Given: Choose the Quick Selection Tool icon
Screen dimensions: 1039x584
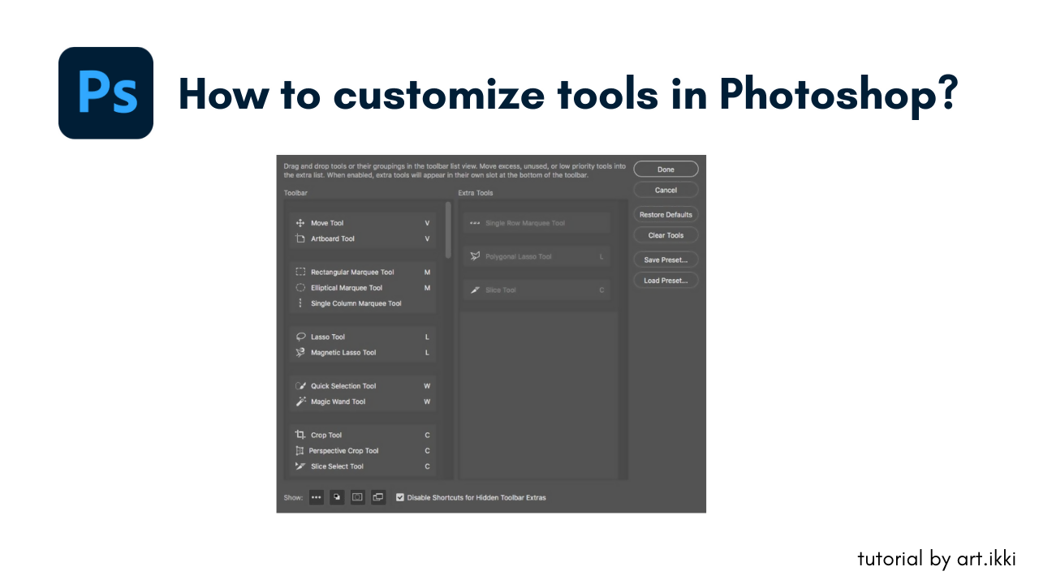Looking at the screenshot, I should click(x=300, y=386).
